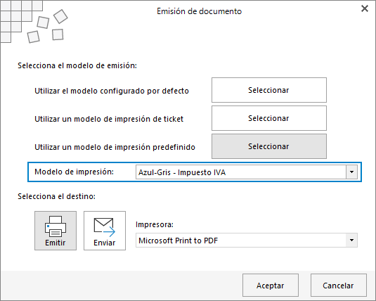The width and height of the screenshot is (376, 301).
Task: Click the 'Utilizar un modelo de impresión predefinido' label
Action: [x=115, y=147]
